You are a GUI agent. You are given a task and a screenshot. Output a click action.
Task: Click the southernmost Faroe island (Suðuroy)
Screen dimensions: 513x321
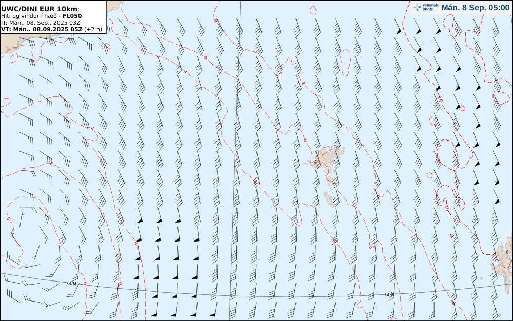tap(329, 199)
